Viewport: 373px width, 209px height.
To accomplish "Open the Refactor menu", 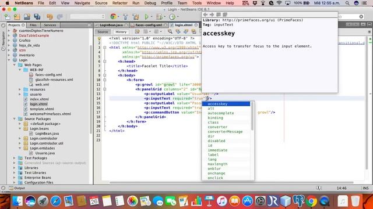I will pyautogui.click(x=119, y=3).
